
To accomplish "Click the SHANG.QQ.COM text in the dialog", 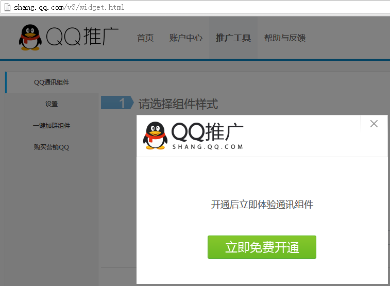I will 207,147.
